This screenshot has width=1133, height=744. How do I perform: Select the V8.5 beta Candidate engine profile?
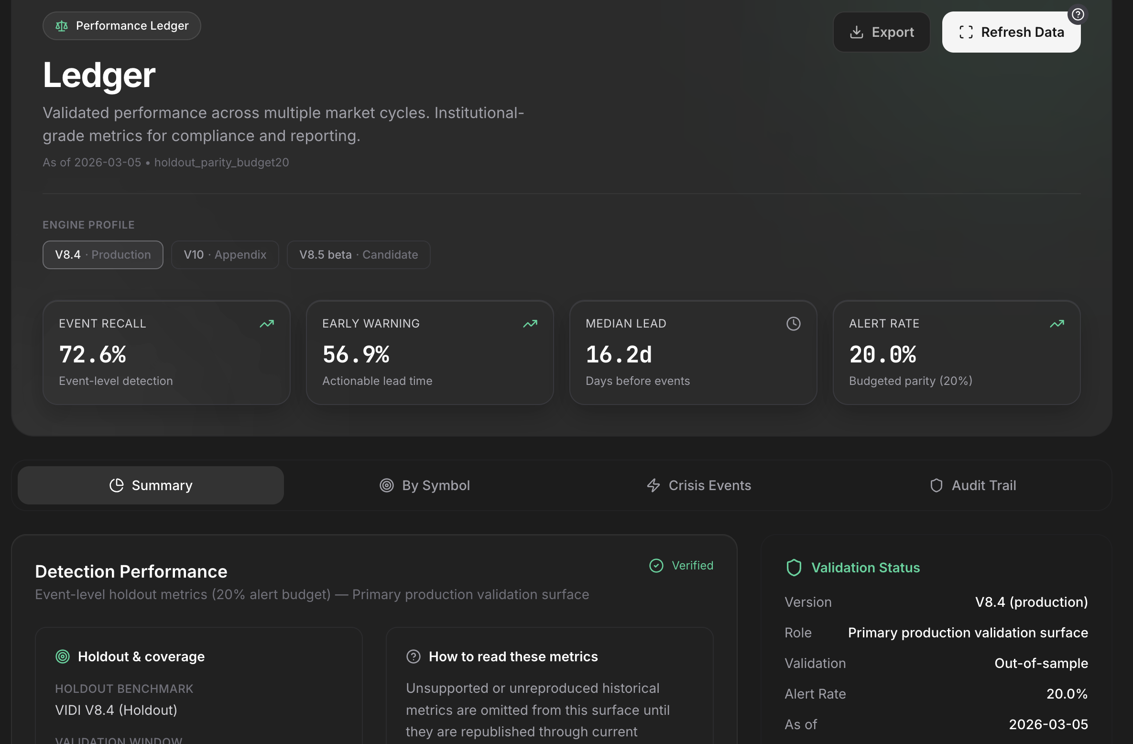point(358,255)
